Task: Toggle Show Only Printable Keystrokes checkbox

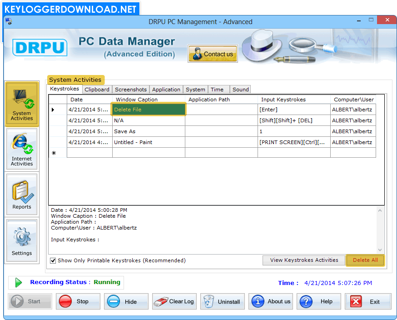Action: point(53,260)
